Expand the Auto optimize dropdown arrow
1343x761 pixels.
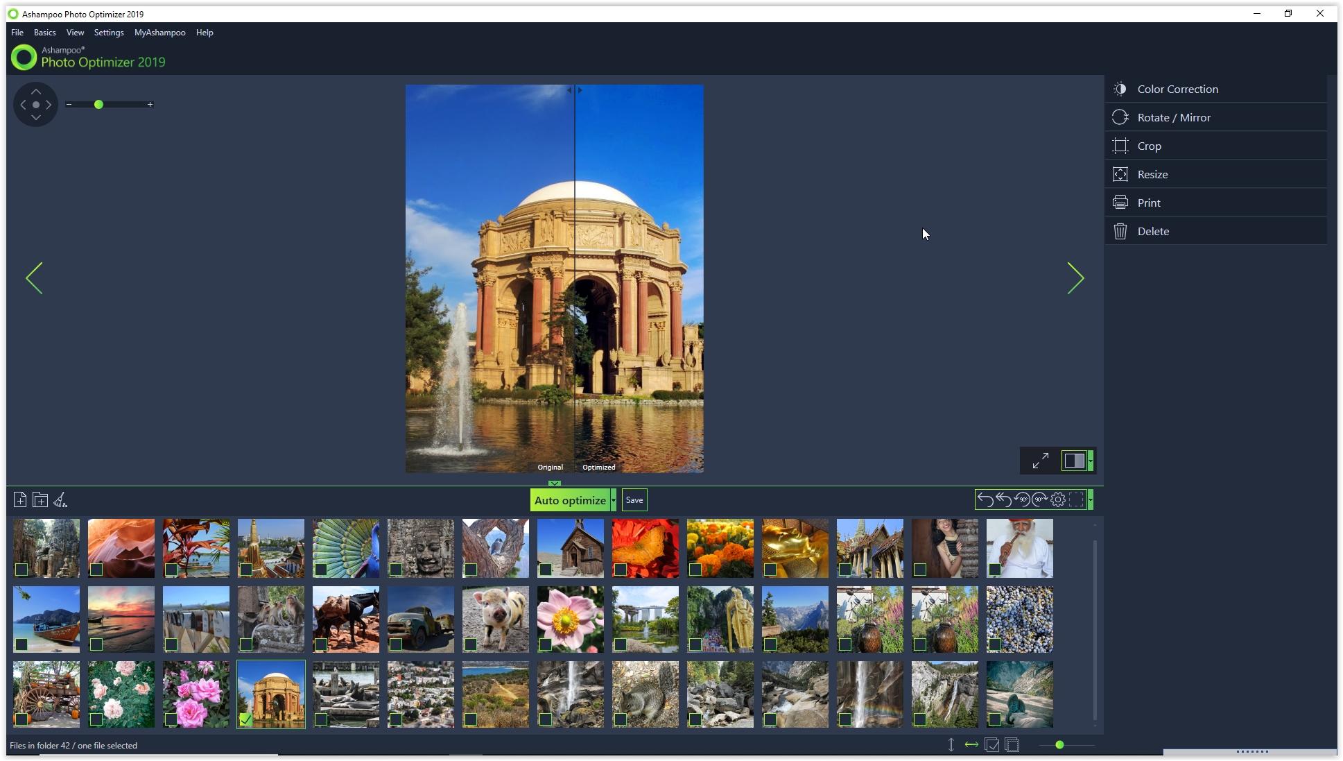[x=614, y=500]
